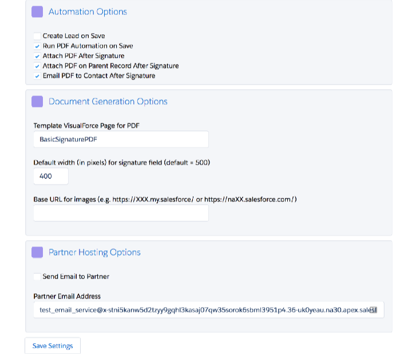Click the Document Generation Options heading

(x=108, y=101)
